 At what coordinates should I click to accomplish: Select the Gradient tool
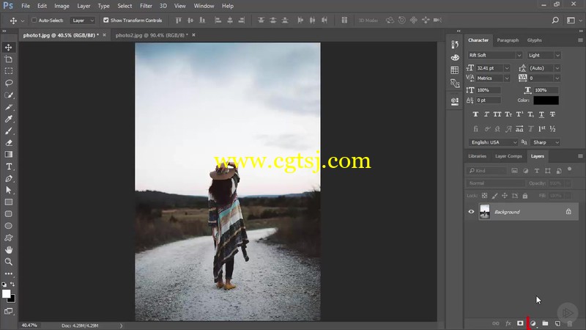click(x=9, y=155)
